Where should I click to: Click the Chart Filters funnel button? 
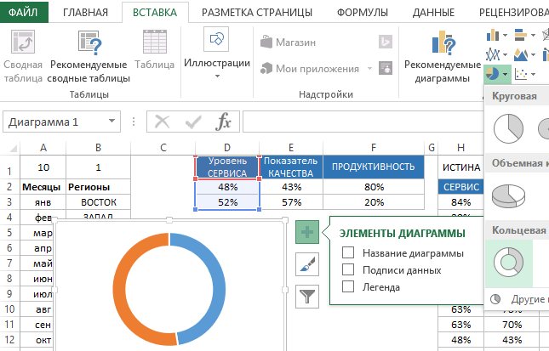click(307, 297)
